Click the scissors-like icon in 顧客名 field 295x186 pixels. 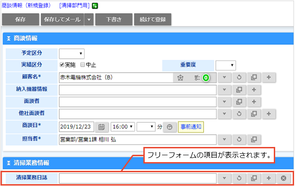pyautogui.click(x=197, y=78)
